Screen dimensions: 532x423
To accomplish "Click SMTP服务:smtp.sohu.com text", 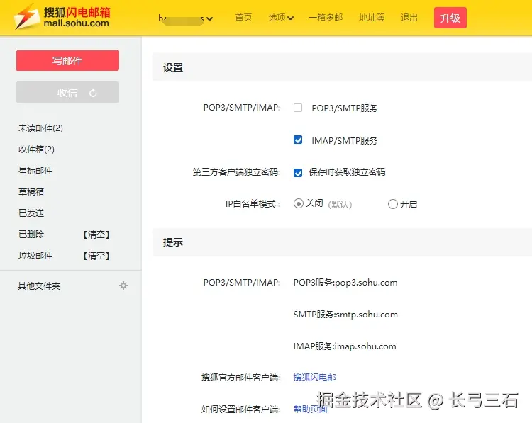I will click(345, 315).
